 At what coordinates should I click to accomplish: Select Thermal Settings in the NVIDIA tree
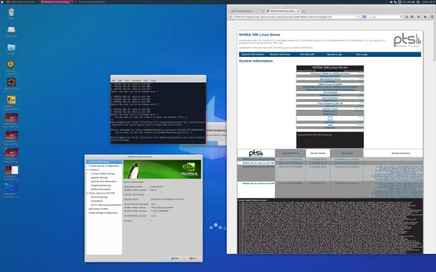click(99, 197)
